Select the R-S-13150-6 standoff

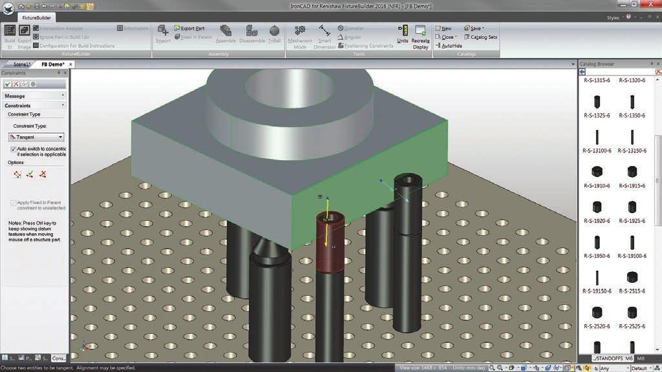click(632, 141)
